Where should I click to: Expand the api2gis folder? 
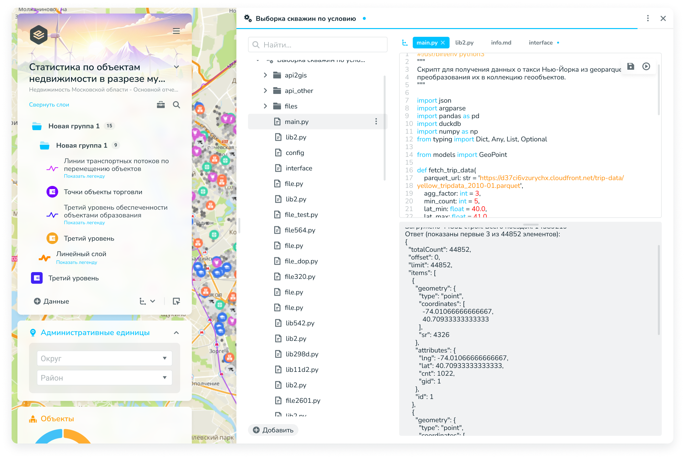point(265,75)
